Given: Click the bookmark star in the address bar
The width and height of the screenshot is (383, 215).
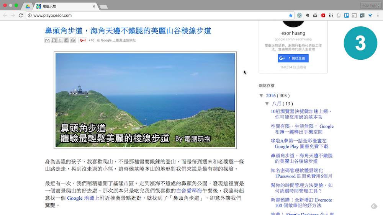Looking at the screenshot, I should tap(291, 16).
